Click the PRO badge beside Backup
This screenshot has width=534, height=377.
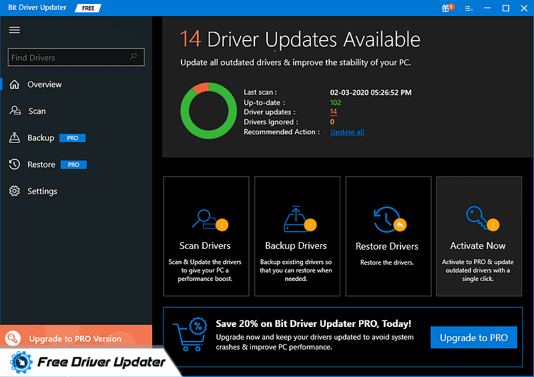73,138
